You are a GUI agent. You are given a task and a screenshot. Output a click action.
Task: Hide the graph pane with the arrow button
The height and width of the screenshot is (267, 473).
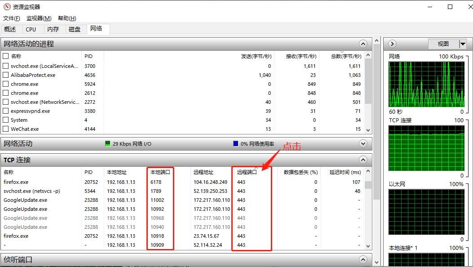392,44
